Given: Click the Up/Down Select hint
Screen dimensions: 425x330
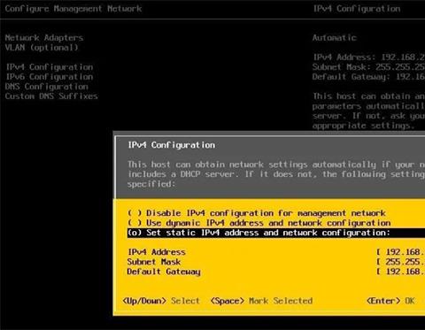Looking at the screenshot, I should (161, 301).
